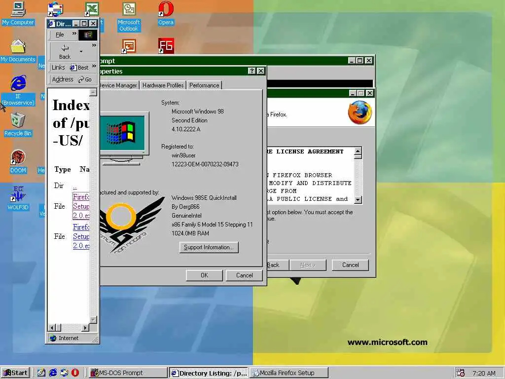The image size is (505, 379).
Task: Click the Back arrow in the IE toolbar
Action: (x=65, y=51)
